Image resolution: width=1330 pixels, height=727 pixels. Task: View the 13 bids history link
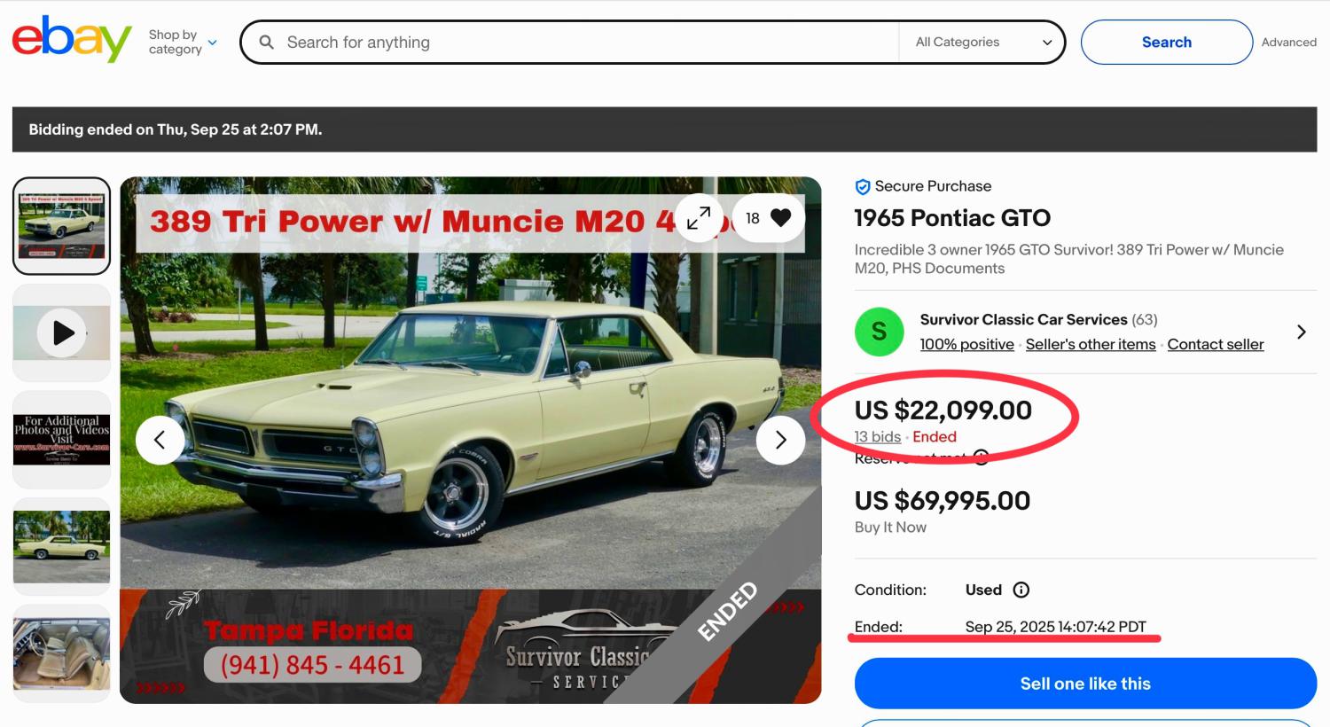(x=877, y=437)
